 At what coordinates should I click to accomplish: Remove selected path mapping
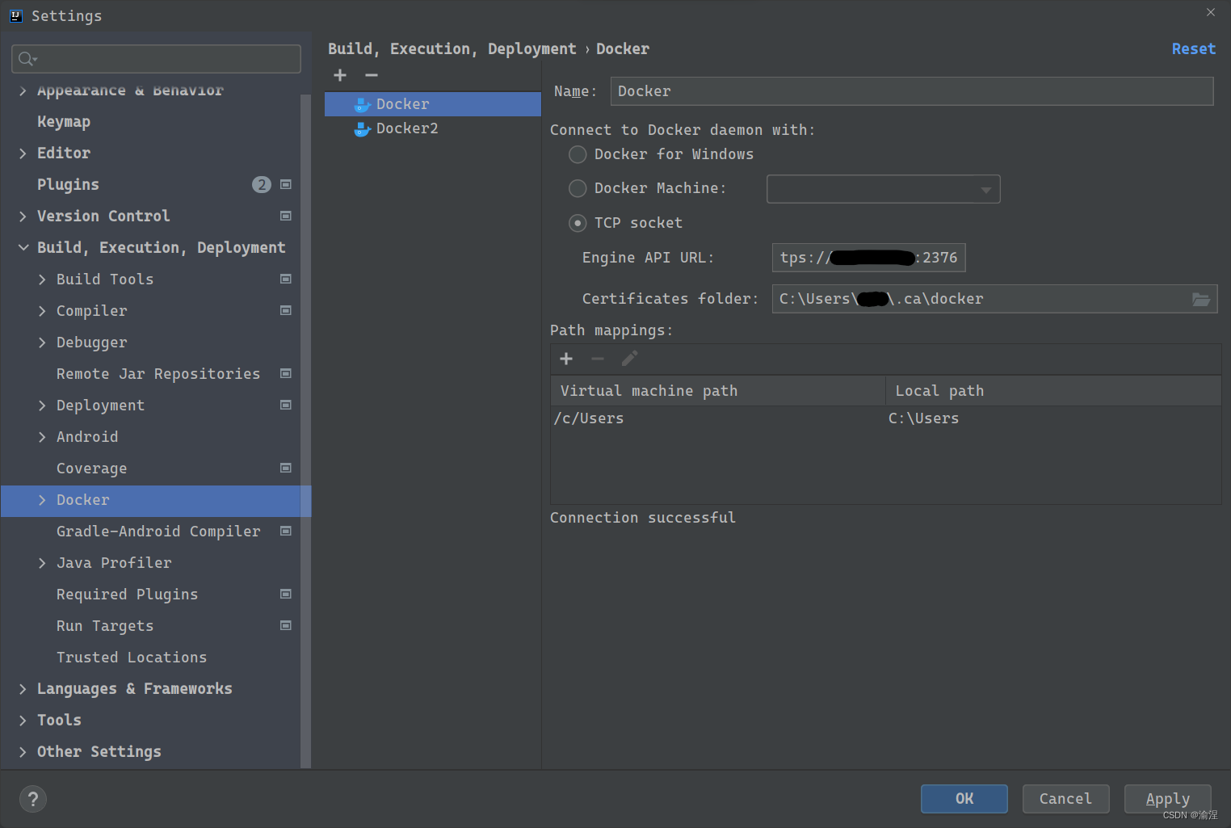click(598, 359)
